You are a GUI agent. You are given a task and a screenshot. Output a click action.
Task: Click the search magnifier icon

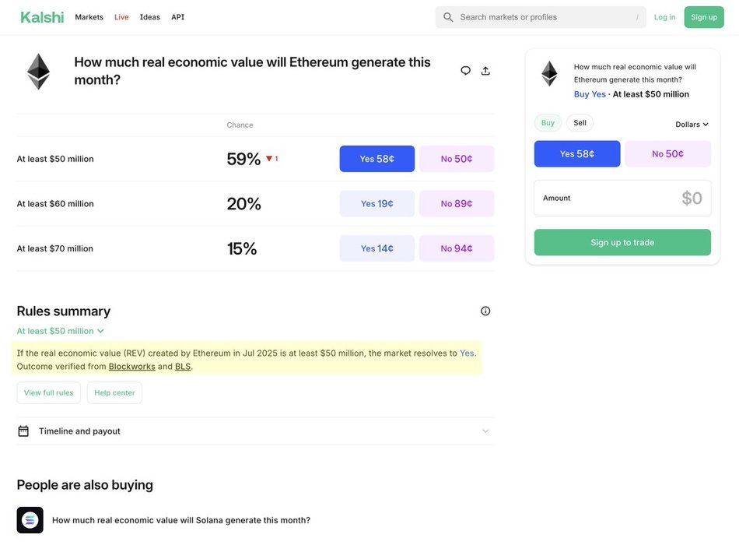pos(448,17)
